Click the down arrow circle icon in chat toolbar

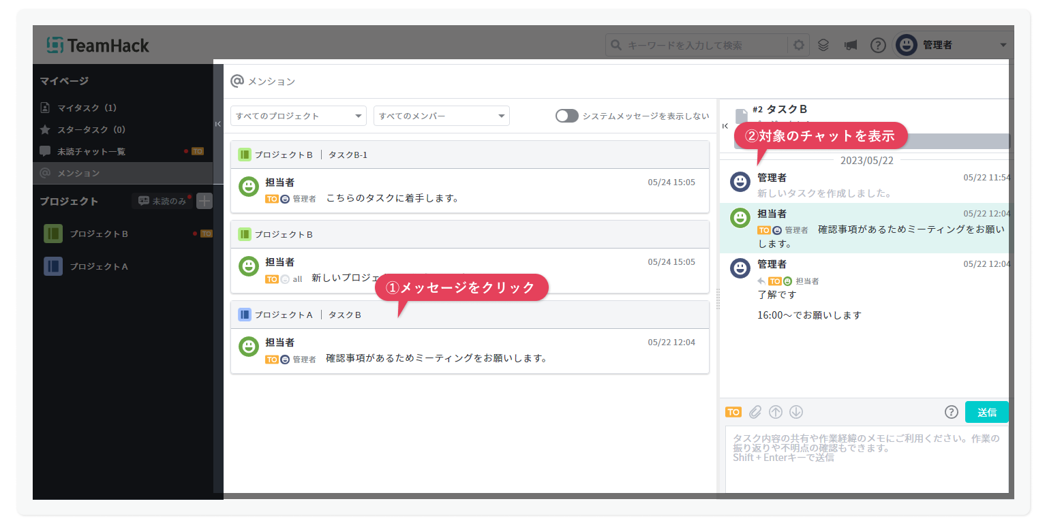(796, 412)
